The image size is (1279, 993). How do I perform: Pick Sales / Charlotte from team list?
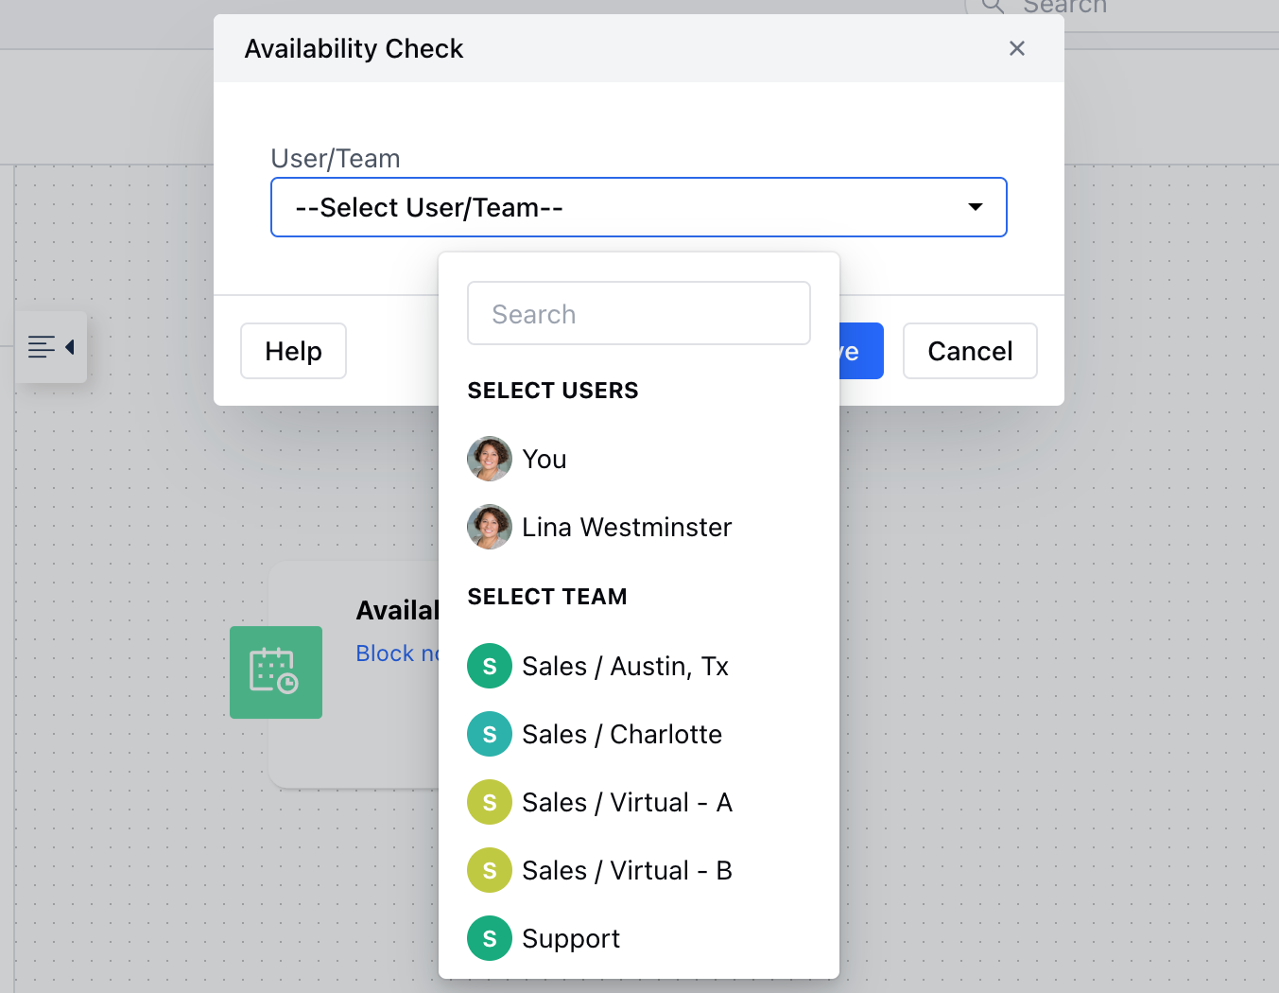(x=639, y=734)
